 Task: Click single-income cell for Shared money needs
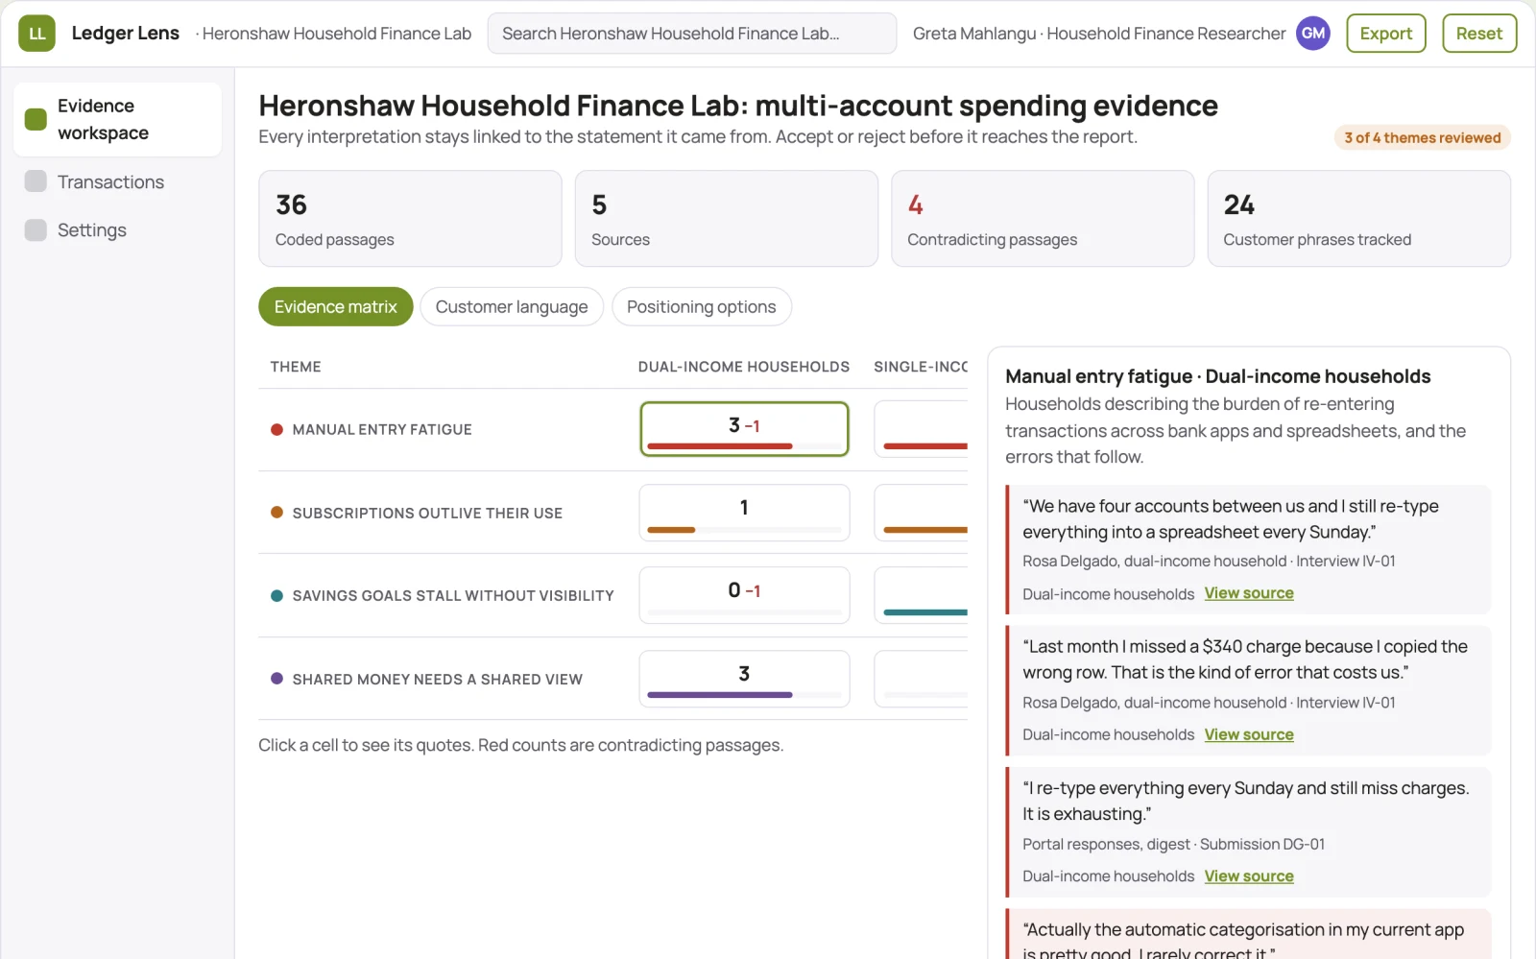(x=921, y=679)
